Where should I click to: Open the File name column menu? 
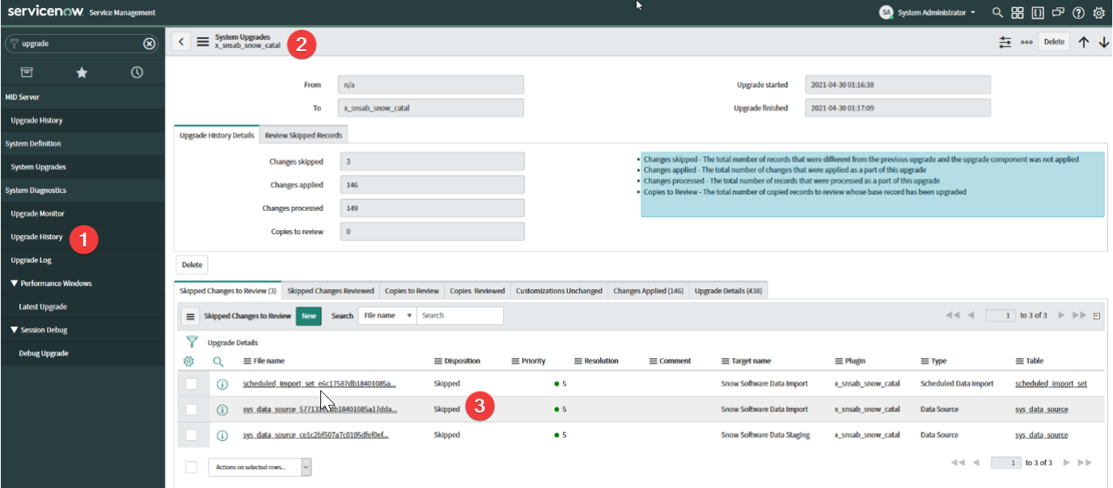tap(248, 361)
